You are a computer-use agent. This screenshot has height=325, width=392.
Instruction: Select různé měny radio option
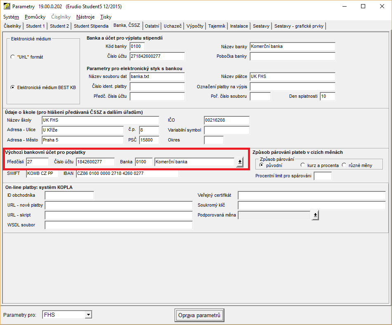pos(344,165)
